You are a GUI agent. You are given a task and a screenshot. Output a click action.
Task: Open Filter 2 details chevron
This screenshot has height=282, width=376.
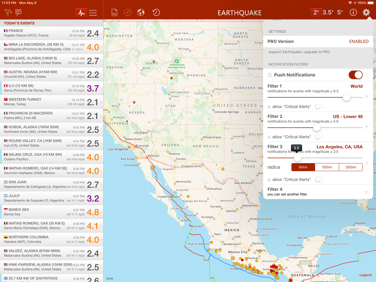click(366, 127)
